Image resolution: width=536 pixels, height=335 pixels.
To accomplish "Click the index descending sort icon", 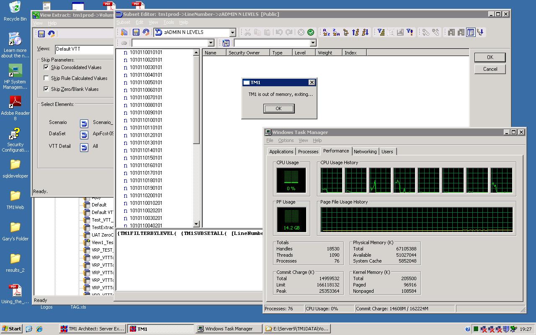I will click(x=365, y=32).
